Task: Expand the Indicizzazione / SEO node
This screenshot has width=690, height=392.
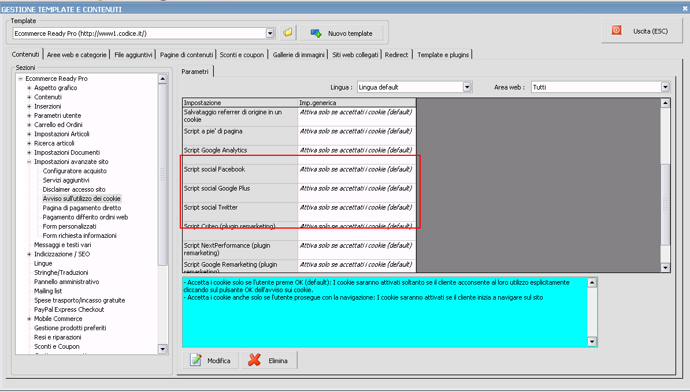Action: coord(29,254)
